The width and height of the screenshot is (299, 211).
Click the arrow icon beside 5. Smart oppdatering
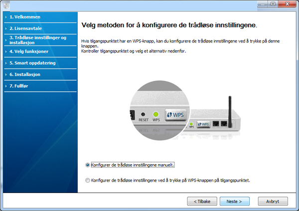(x=6, y=63)
